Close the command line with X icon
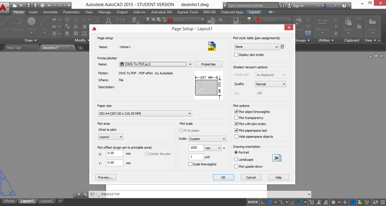Screen dimensions: 386x206 [x=79, y=194]
